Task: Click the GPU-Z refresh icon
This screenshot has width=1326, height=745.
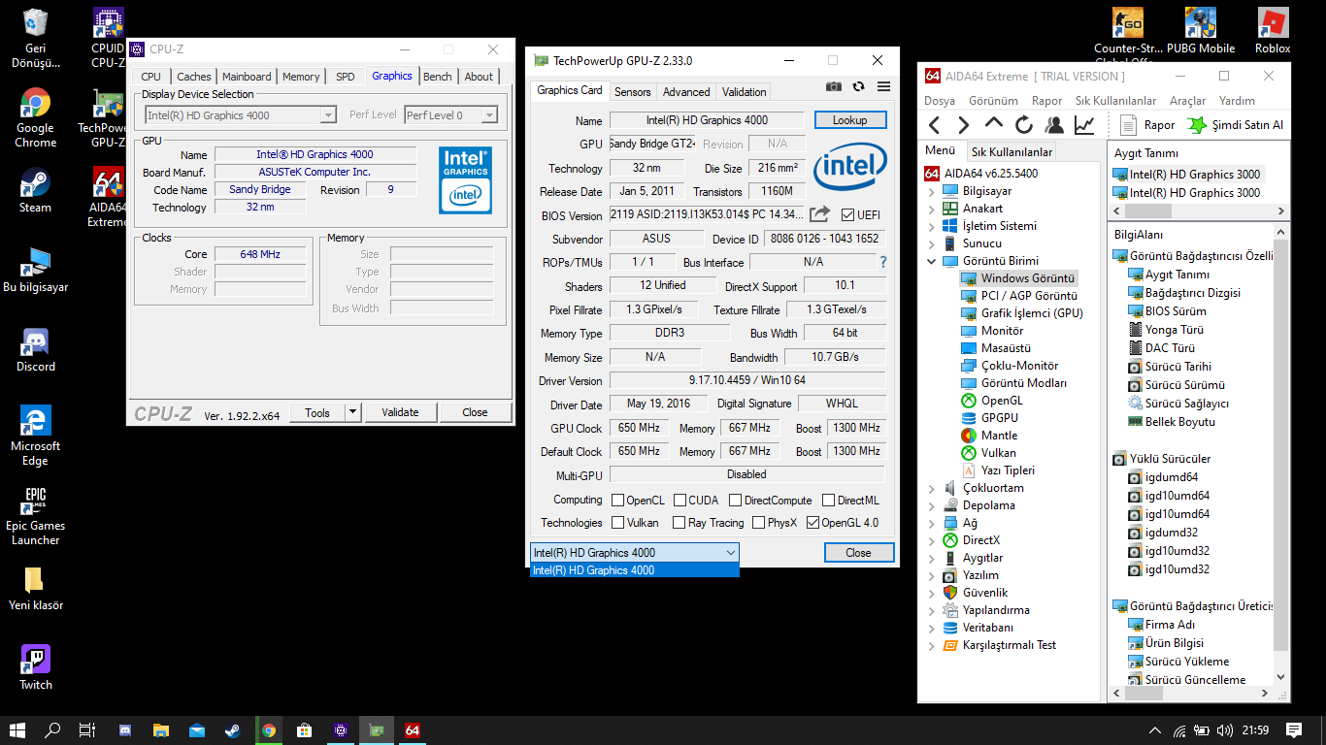Action: pyautogui.click(x=858, y=86)
